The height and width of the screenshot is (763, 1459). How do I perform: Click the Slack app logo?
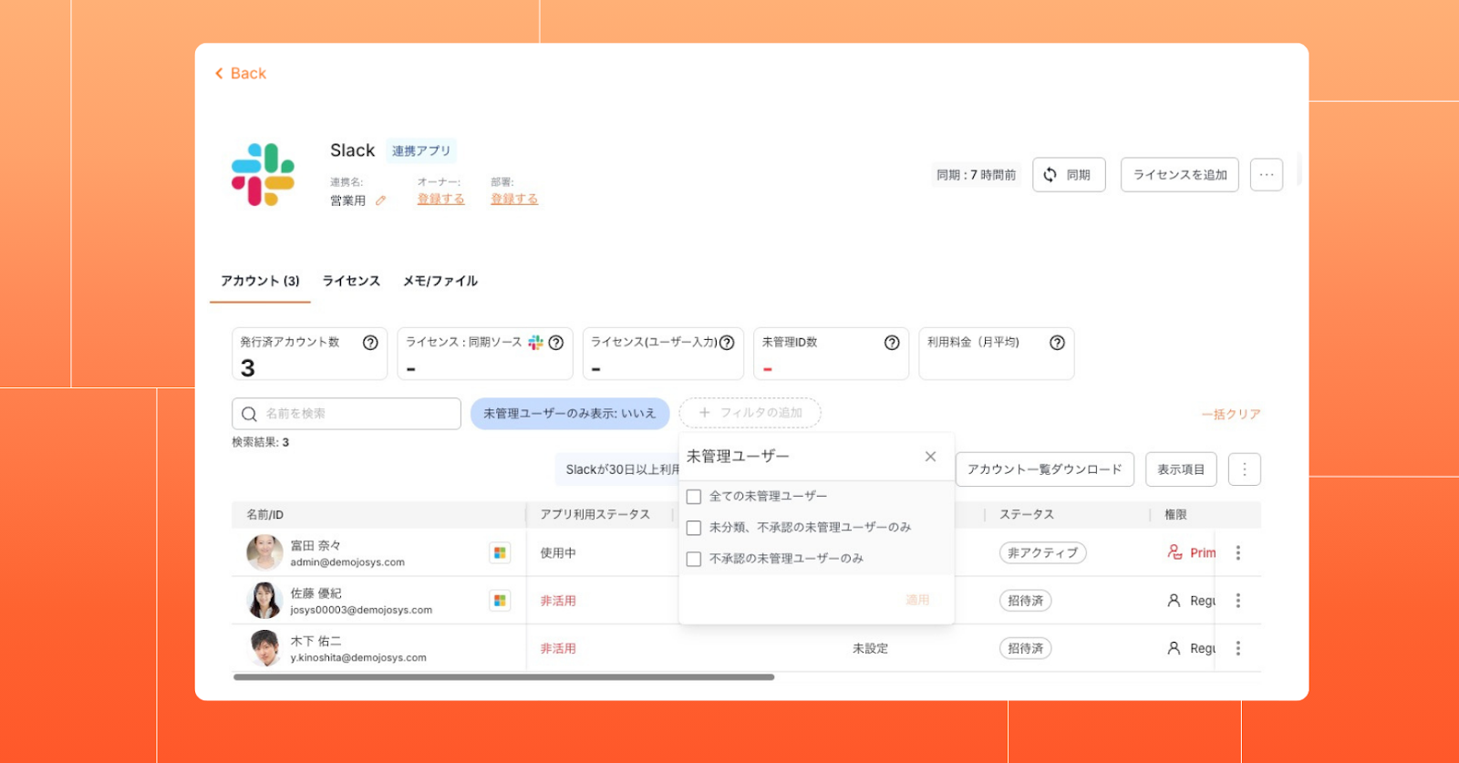(x=263, y=174)
